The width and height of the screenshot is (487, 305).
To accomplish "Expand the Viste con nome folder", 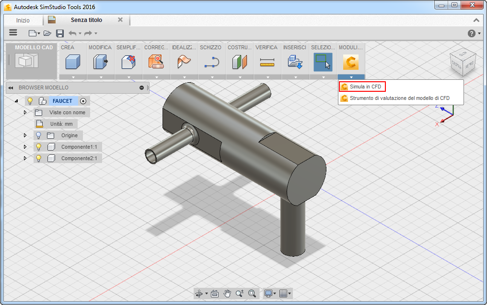I will coord(25,112).
